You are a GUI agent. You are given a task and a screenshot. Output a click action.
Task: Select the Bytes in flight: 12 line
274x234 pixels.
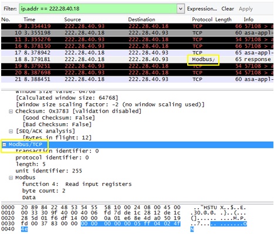(57, 138)
